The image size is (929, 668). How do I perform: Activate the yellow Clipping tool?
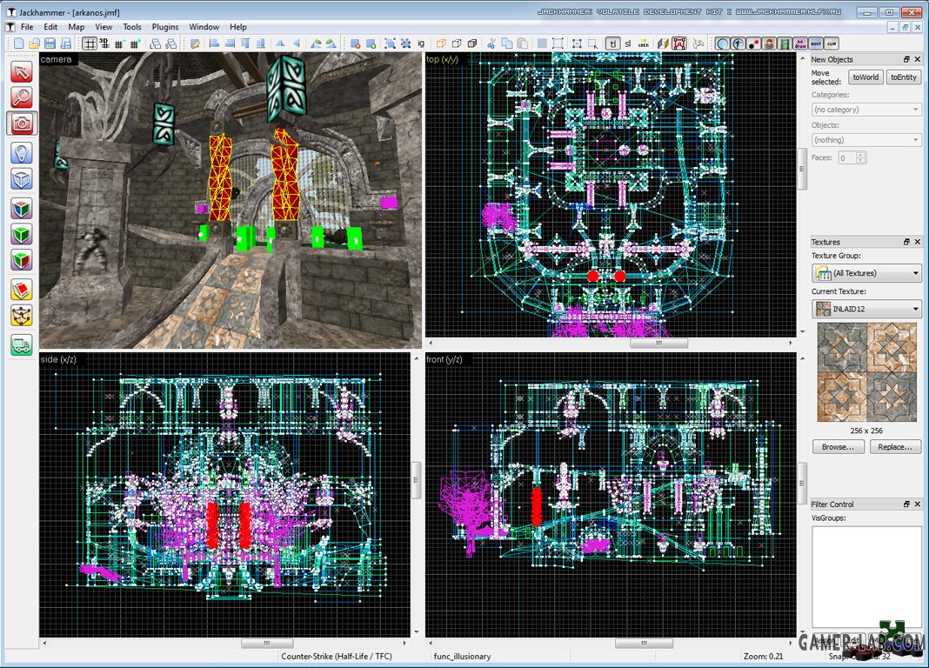click(x=22, y=291)
